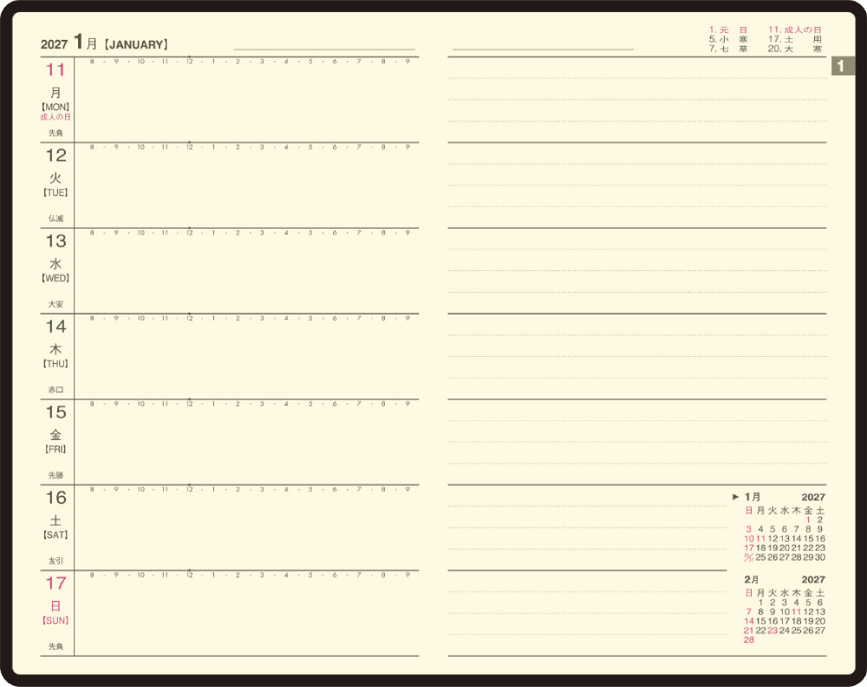
Task: Click the 2月 2027 mini calendar heading
Action: click(784, 580)
